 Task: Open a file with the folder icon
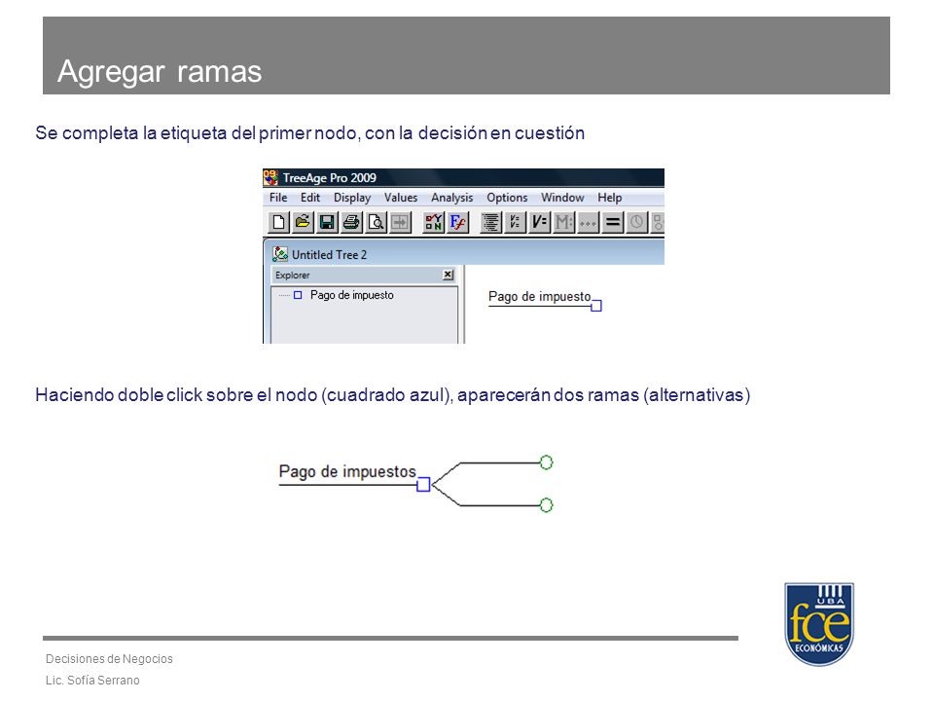point(303,222)
